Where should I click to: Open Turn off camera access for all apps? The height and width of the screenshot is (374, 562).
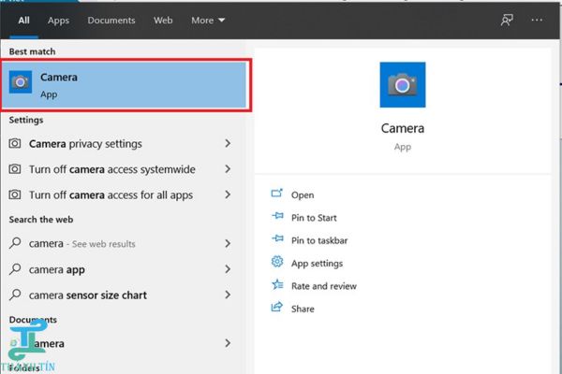(111, 195)
